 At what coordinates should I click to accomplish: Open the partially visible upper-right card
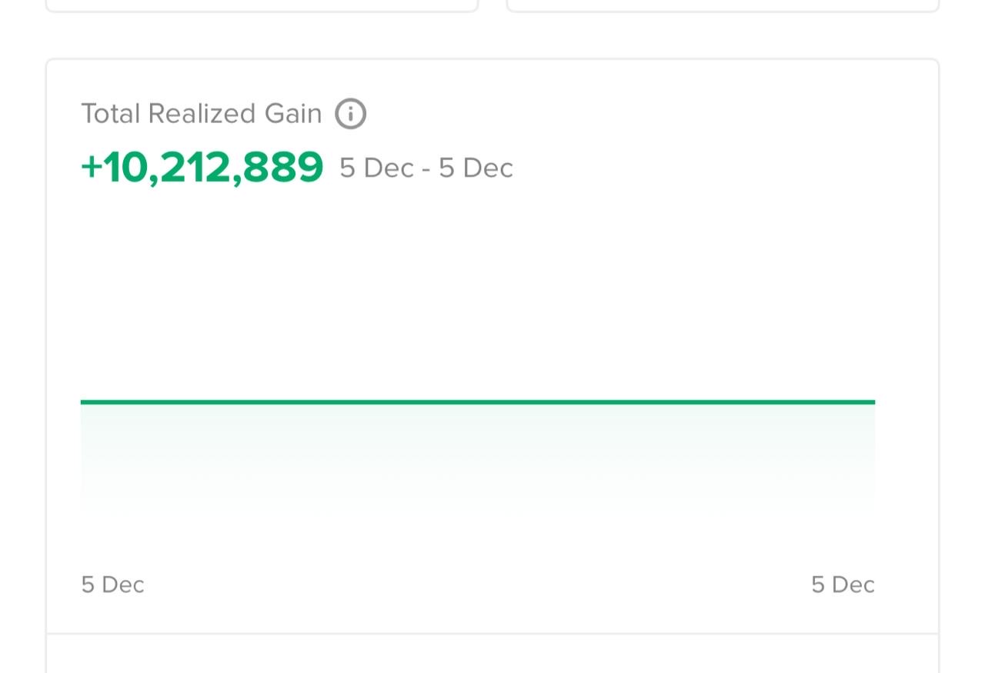point(723,5)
